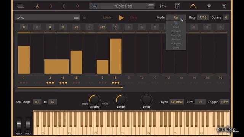The width and height of the screenshot is (244, 137).
Task: Open the instrument browser icon beside Epic Pad
Action: pyautogui.click(x=94, y=6)
